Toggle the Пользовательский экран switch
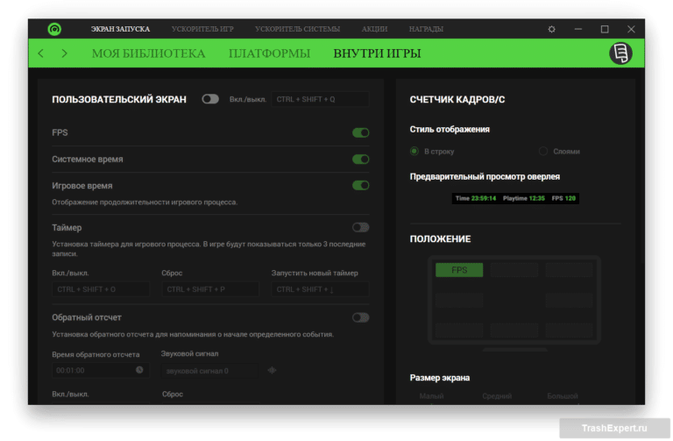Screen dimensions: 673x441 point(210,99)
